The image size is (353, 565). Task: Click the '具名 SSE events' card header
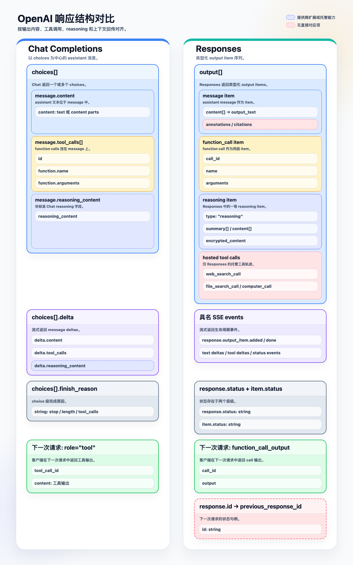(260, 317)
